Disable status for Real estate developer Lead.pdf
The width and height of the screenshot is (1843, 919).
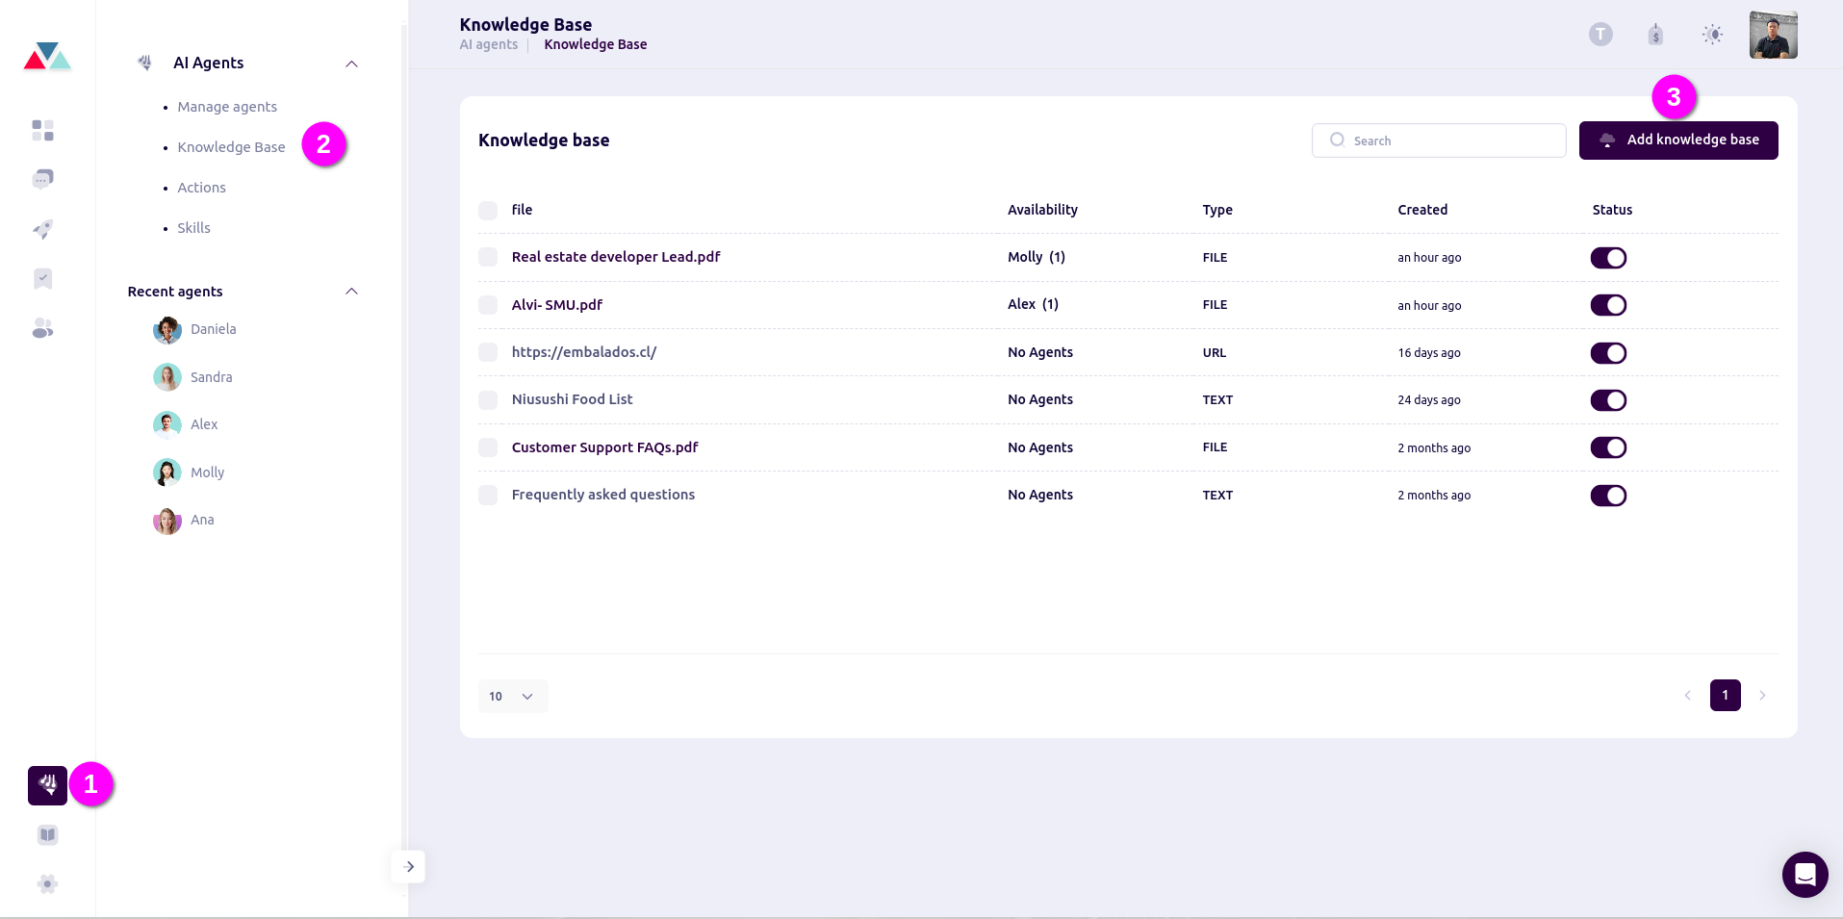coord(1608,257)
